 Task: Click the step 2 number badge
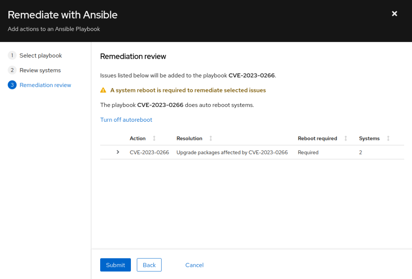point(12,70)
